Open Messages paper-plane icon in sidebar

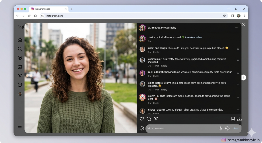coord(20,76)
